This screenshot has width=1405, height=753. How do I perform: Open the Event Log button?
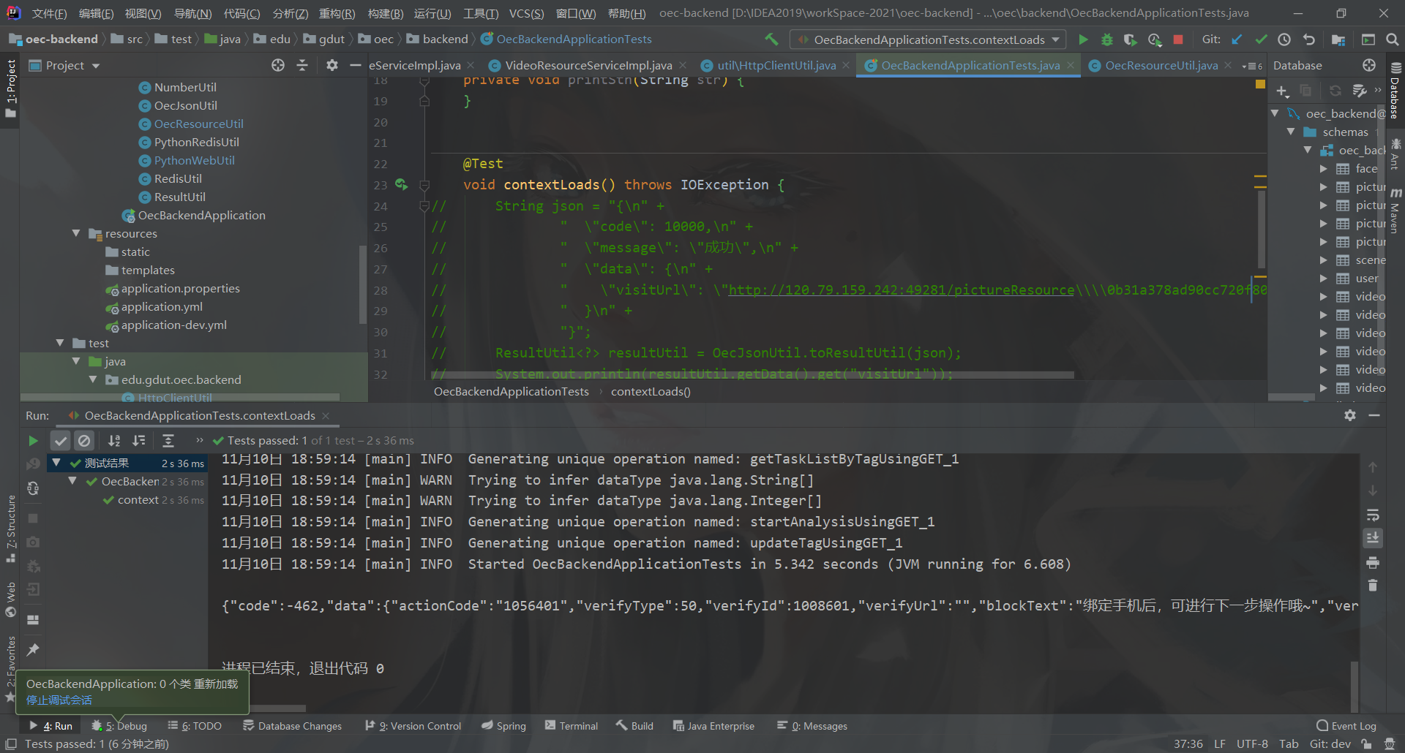click(1346, 725)
